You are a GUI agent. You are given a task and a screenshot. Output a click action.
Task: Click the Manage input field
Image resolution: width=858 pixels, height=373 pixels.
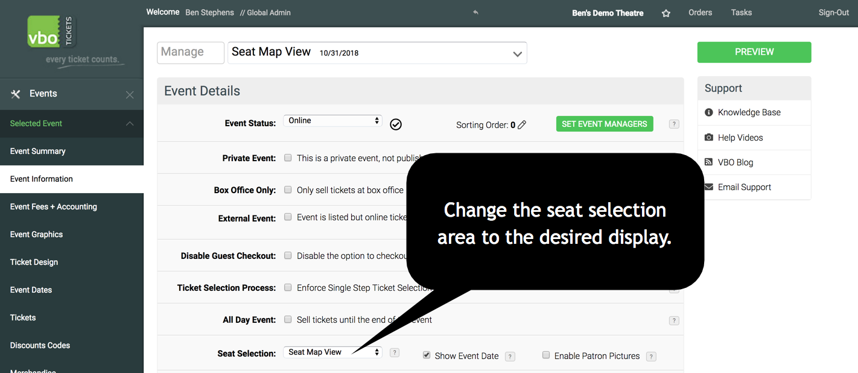191,53
